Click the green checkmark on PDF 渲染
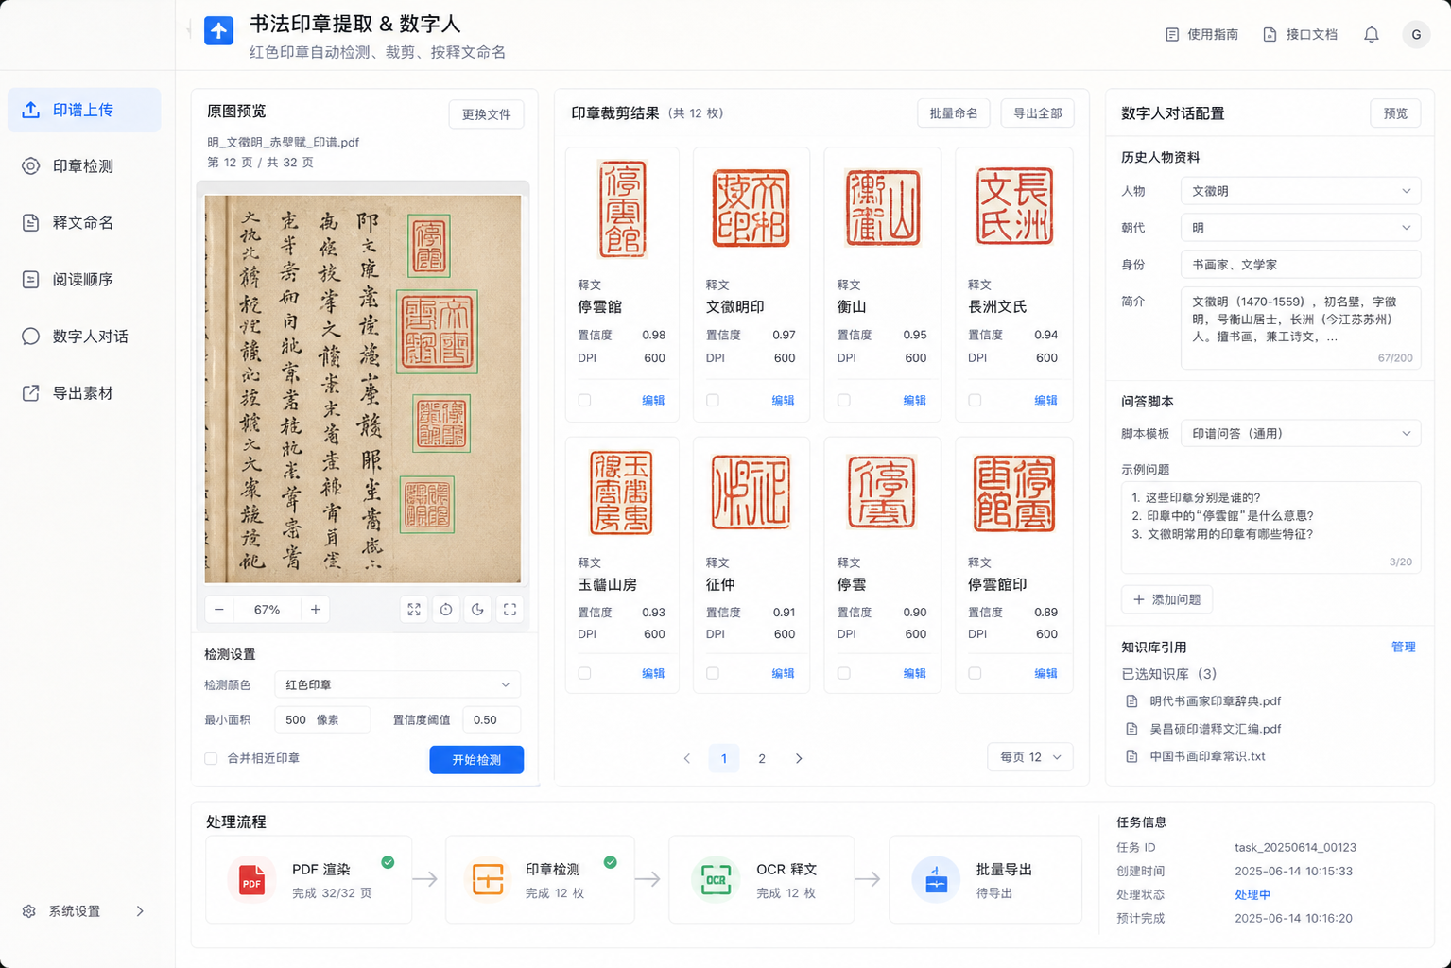Image resolution: width=1451 pixels, height=968 pixels. (388, 862)
